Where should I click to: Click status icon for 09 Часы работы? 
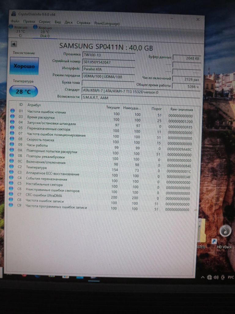click(x=12, y=144)
